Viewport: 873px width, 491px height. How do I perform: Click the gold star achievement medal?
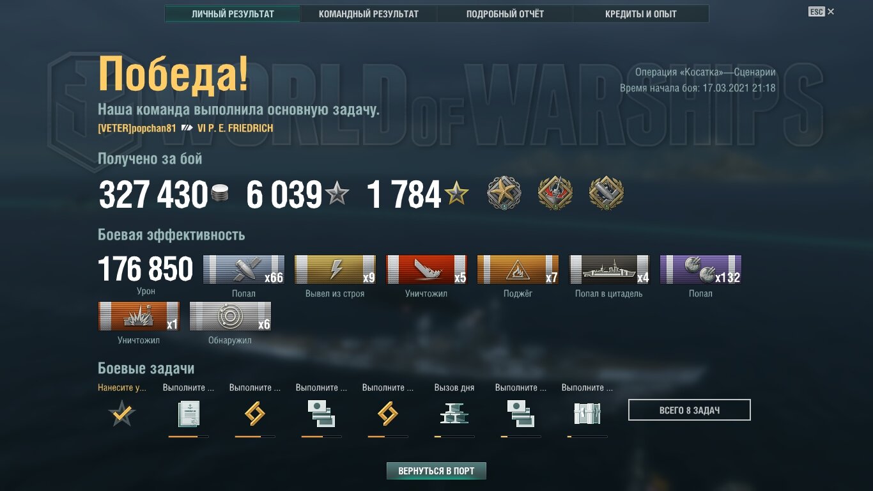(504, 193)
